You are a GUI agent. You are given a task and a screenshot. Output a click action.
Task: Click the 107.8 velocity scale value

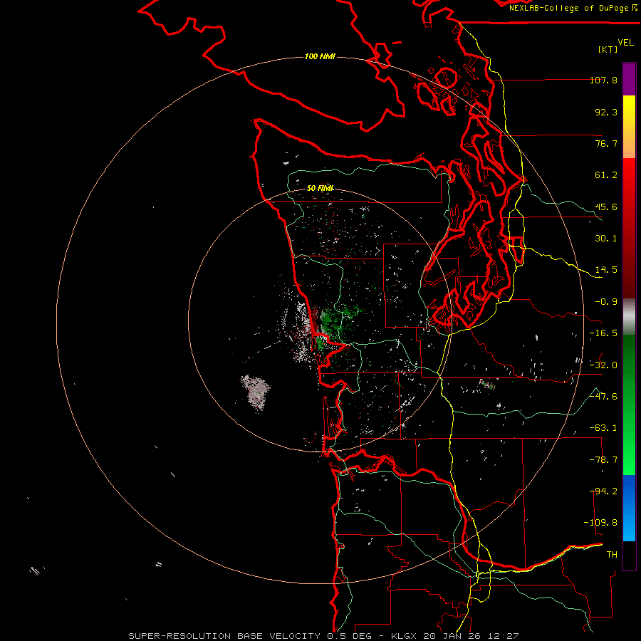click(603, 80)
